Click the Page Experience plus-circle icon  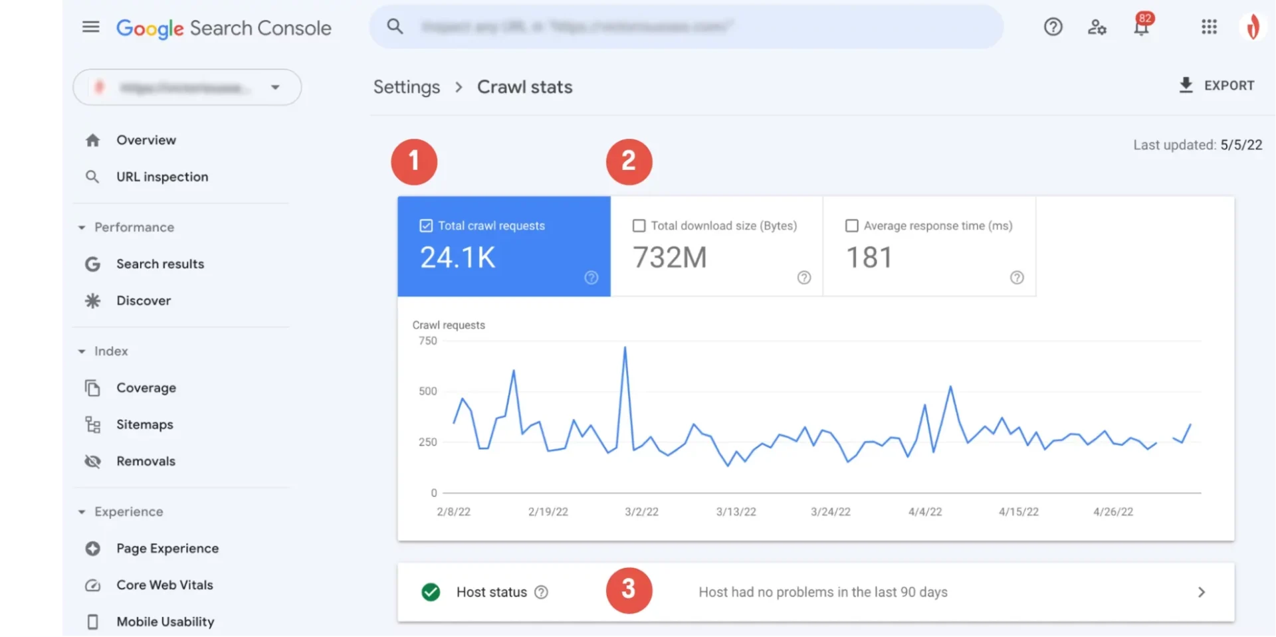click(92, 549)
